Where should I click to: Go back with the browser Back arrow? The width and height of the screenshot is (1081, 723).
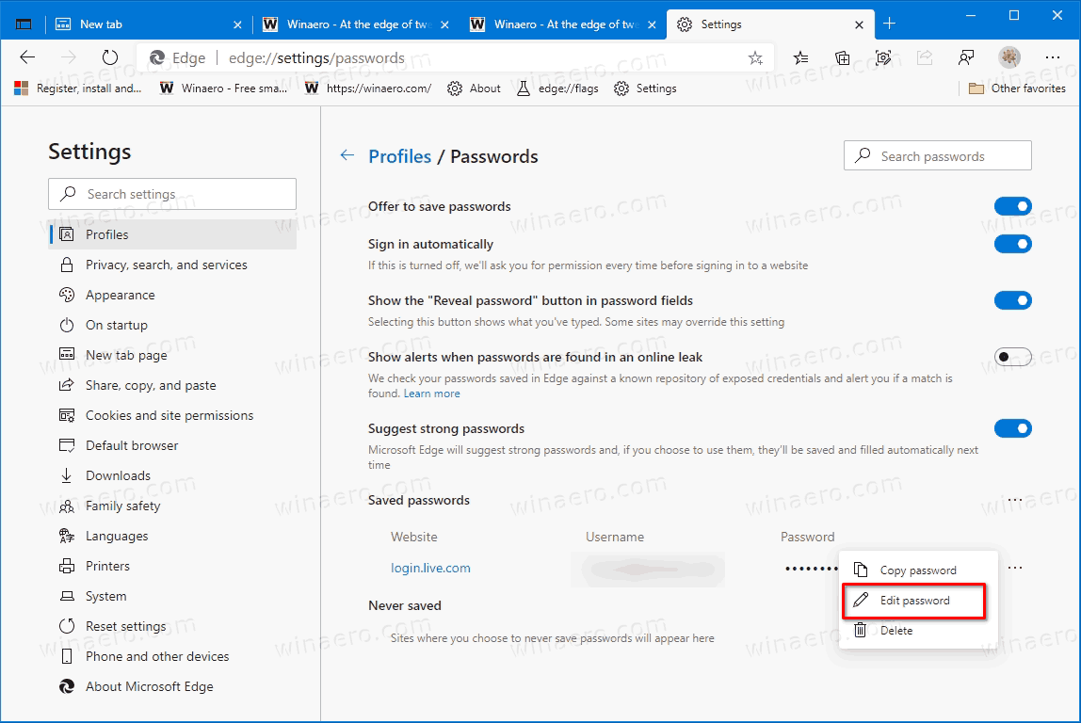click(27, 57)
